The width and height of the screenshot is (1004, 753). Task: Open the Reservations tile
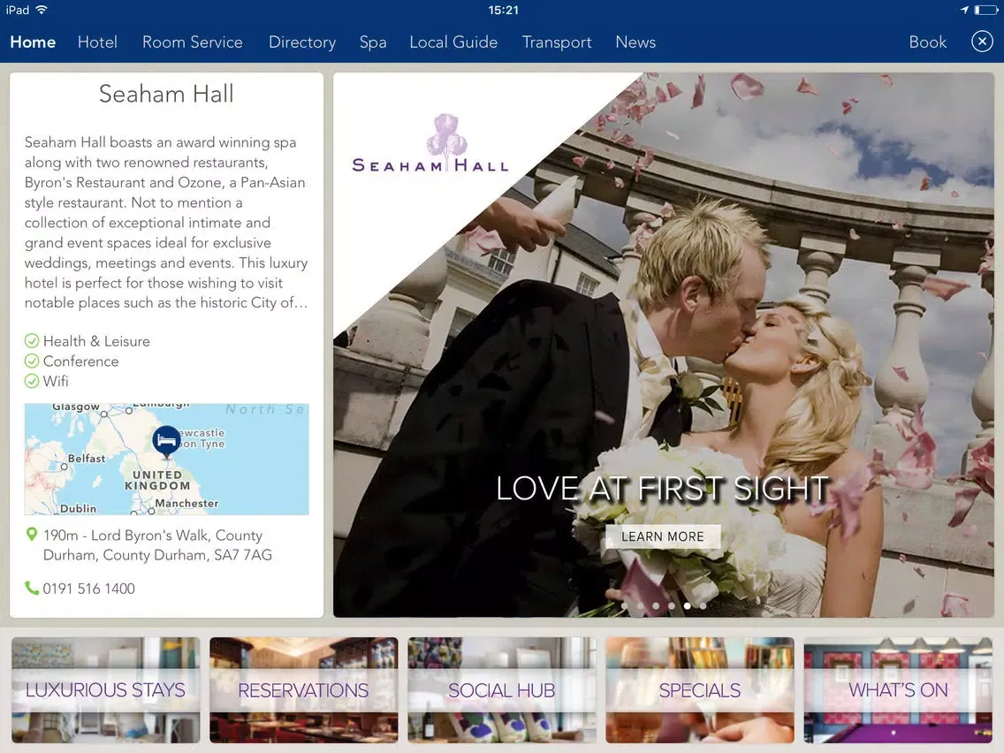tap(303, 689)
